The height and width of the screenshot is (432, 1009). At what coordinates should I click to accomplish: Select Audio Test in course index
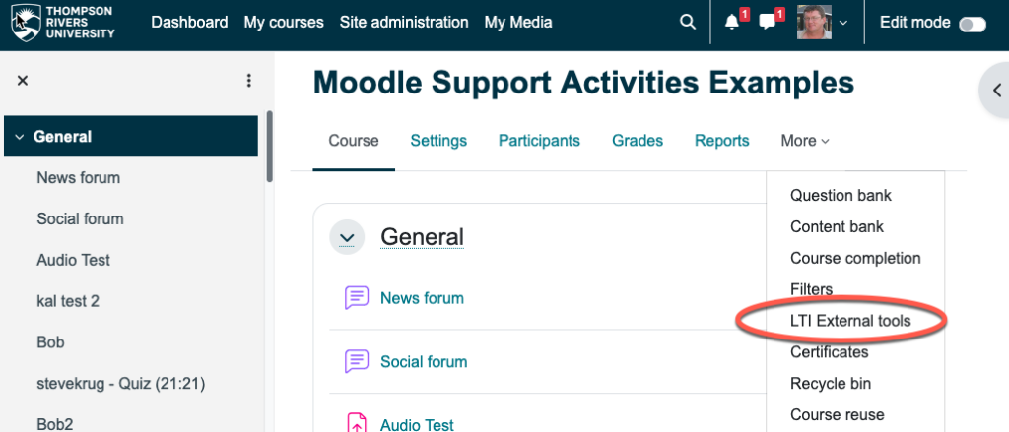pyautogui.click(x=73, y=260)
